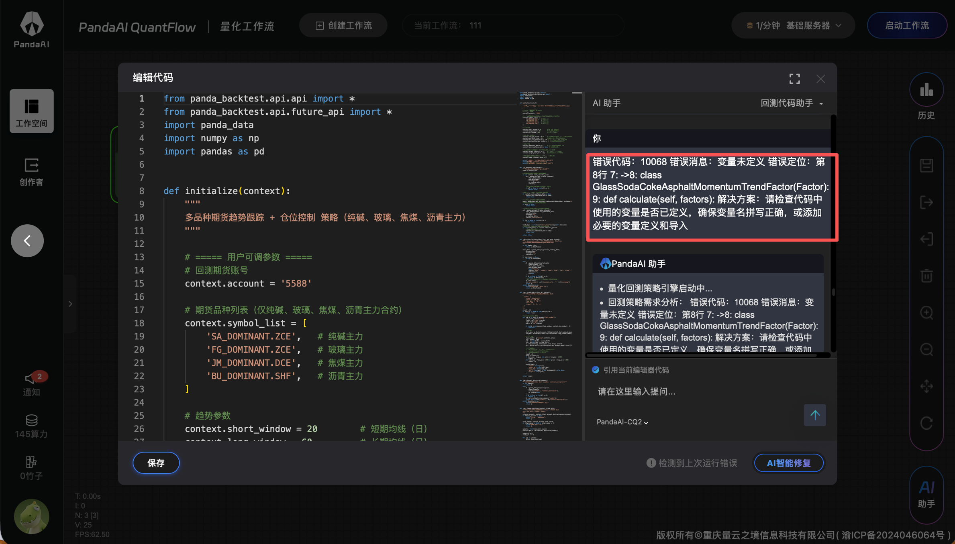Expand the 1/分钟 基础服务器 server dropdown
Viewport: 955px width, 544px height.
[x=794, y=26]
